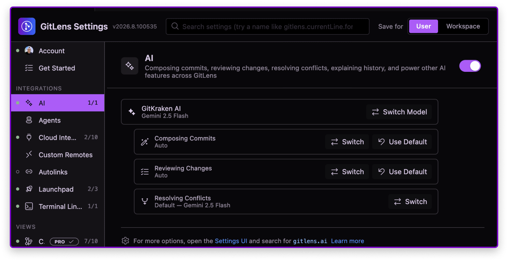This screenshot has height=261, width=508.
Task: Click the version v2026.8.100535 text
Action: click(135, 27)
